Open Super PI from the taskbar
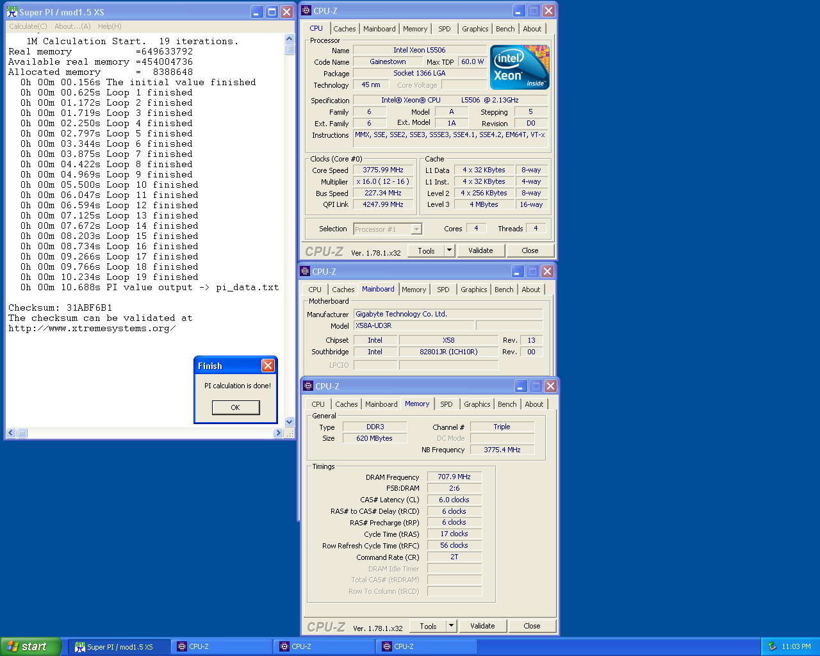Viewport: 820px width, 656px height. [119, 647]
